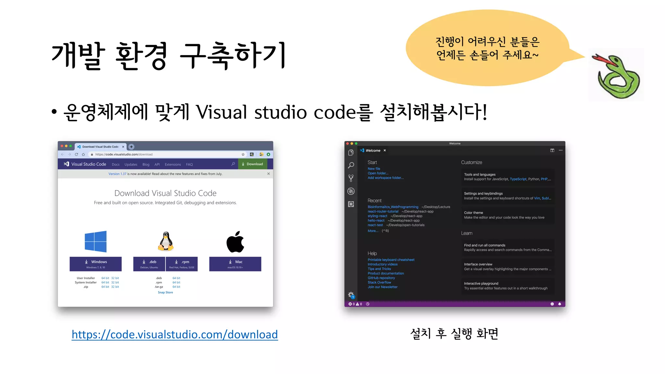Click the split editor icon
Screen dimensions: 665x374
click(552, 150)
